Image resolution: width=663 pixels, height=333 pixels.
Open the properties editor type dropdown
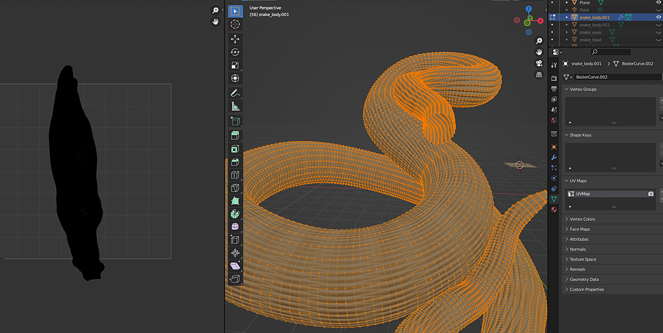557,52
